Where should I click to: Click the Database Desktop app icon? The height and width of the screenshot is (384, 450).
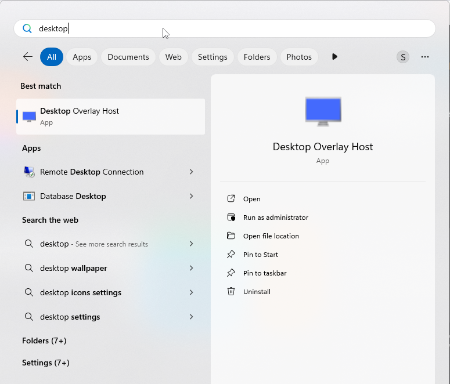29,196
